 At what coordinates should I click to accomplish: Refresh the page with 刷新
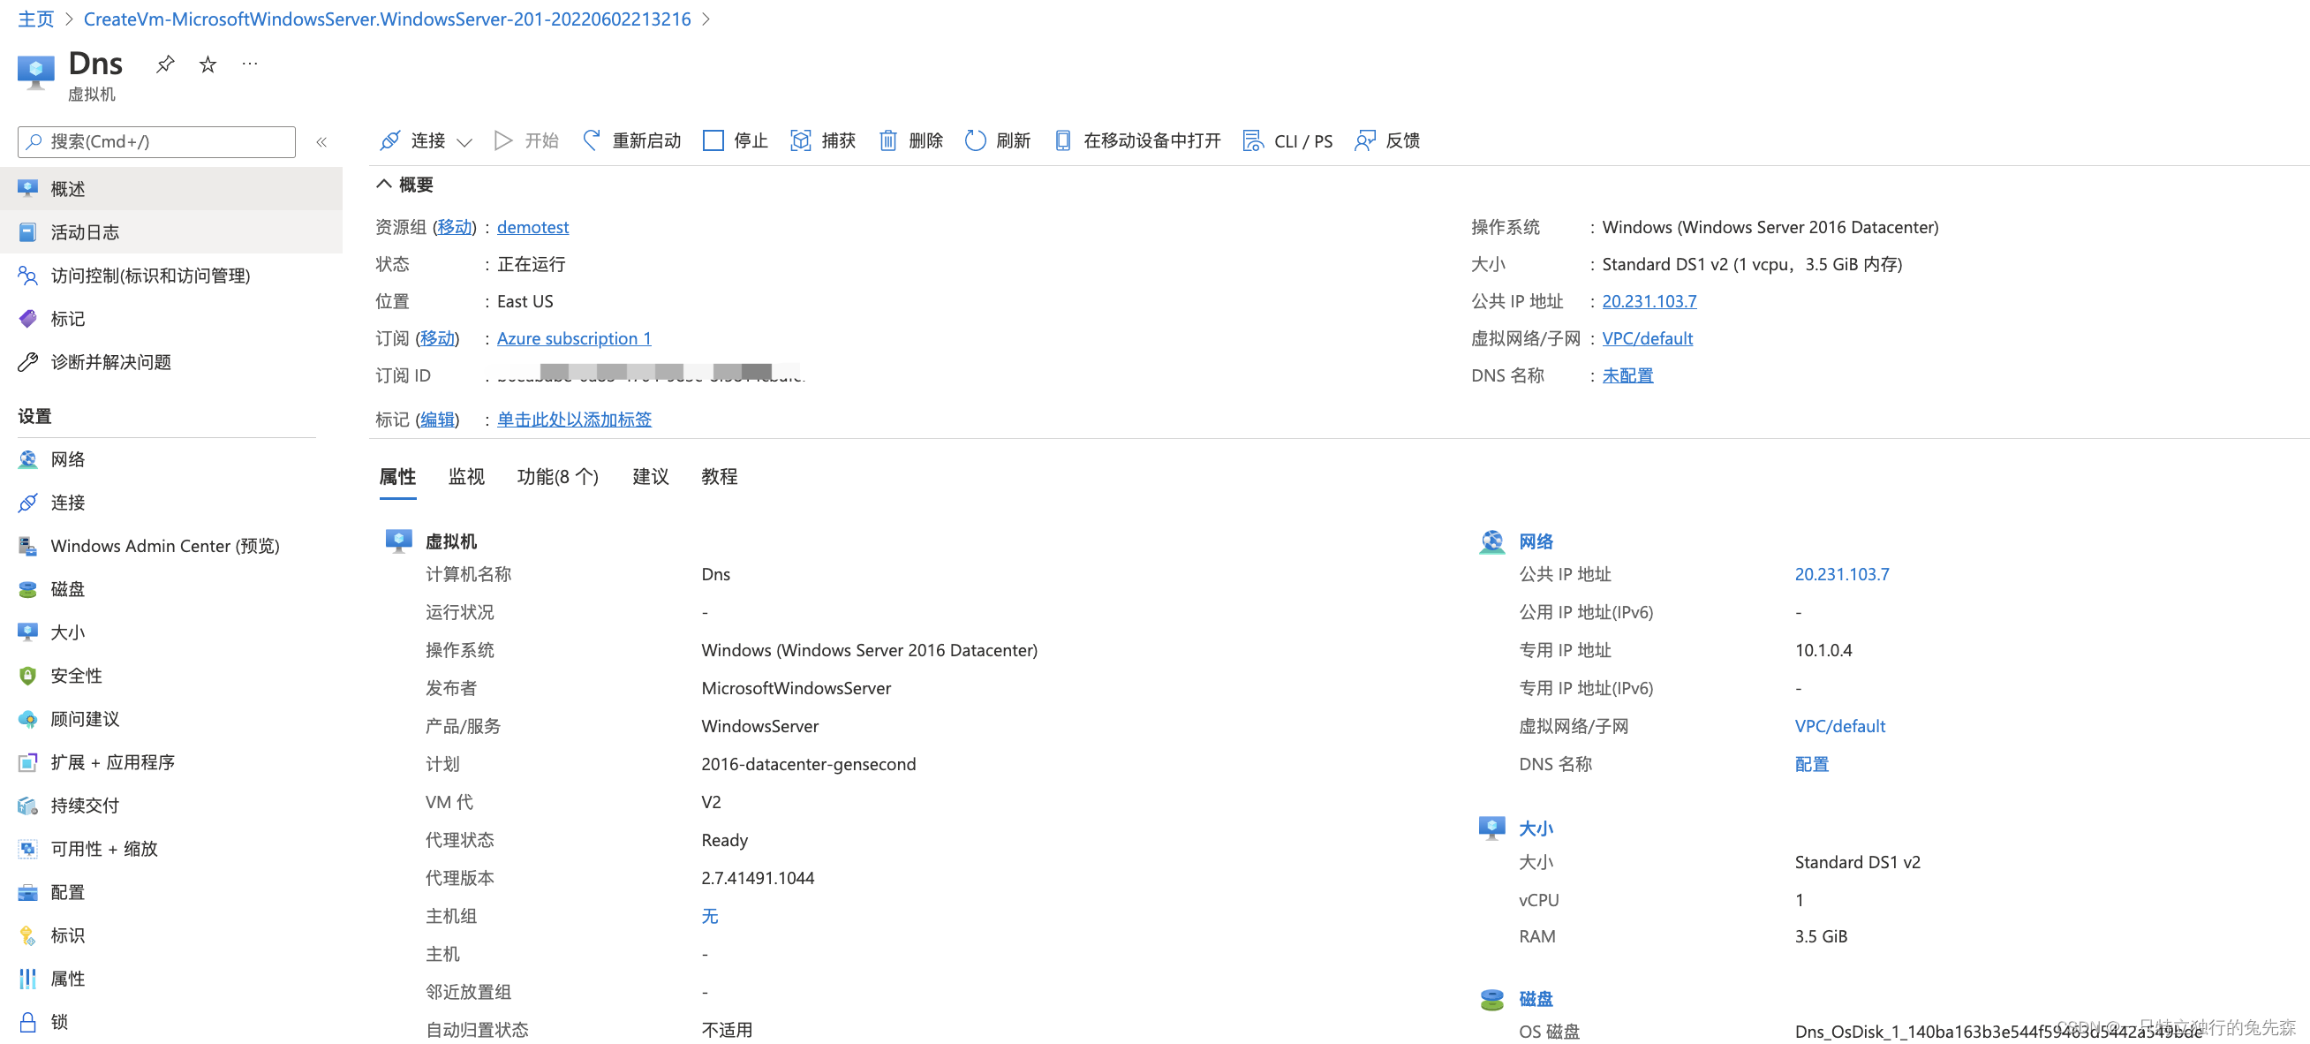pos(998,140)
